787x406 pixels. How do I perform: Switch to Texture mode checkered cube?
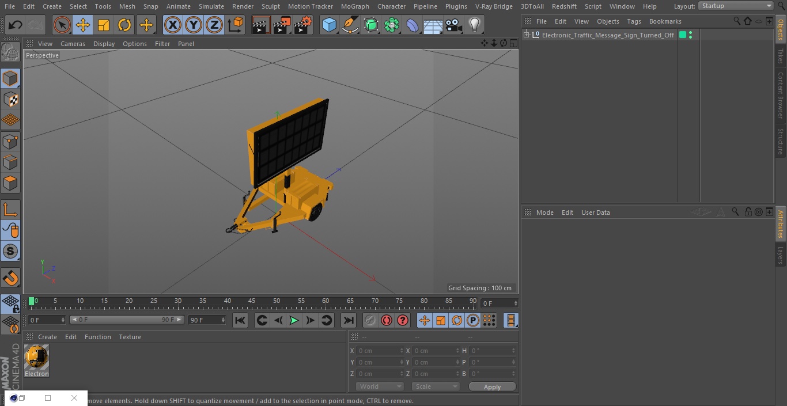pyautogui.click(x=10, y=100)
